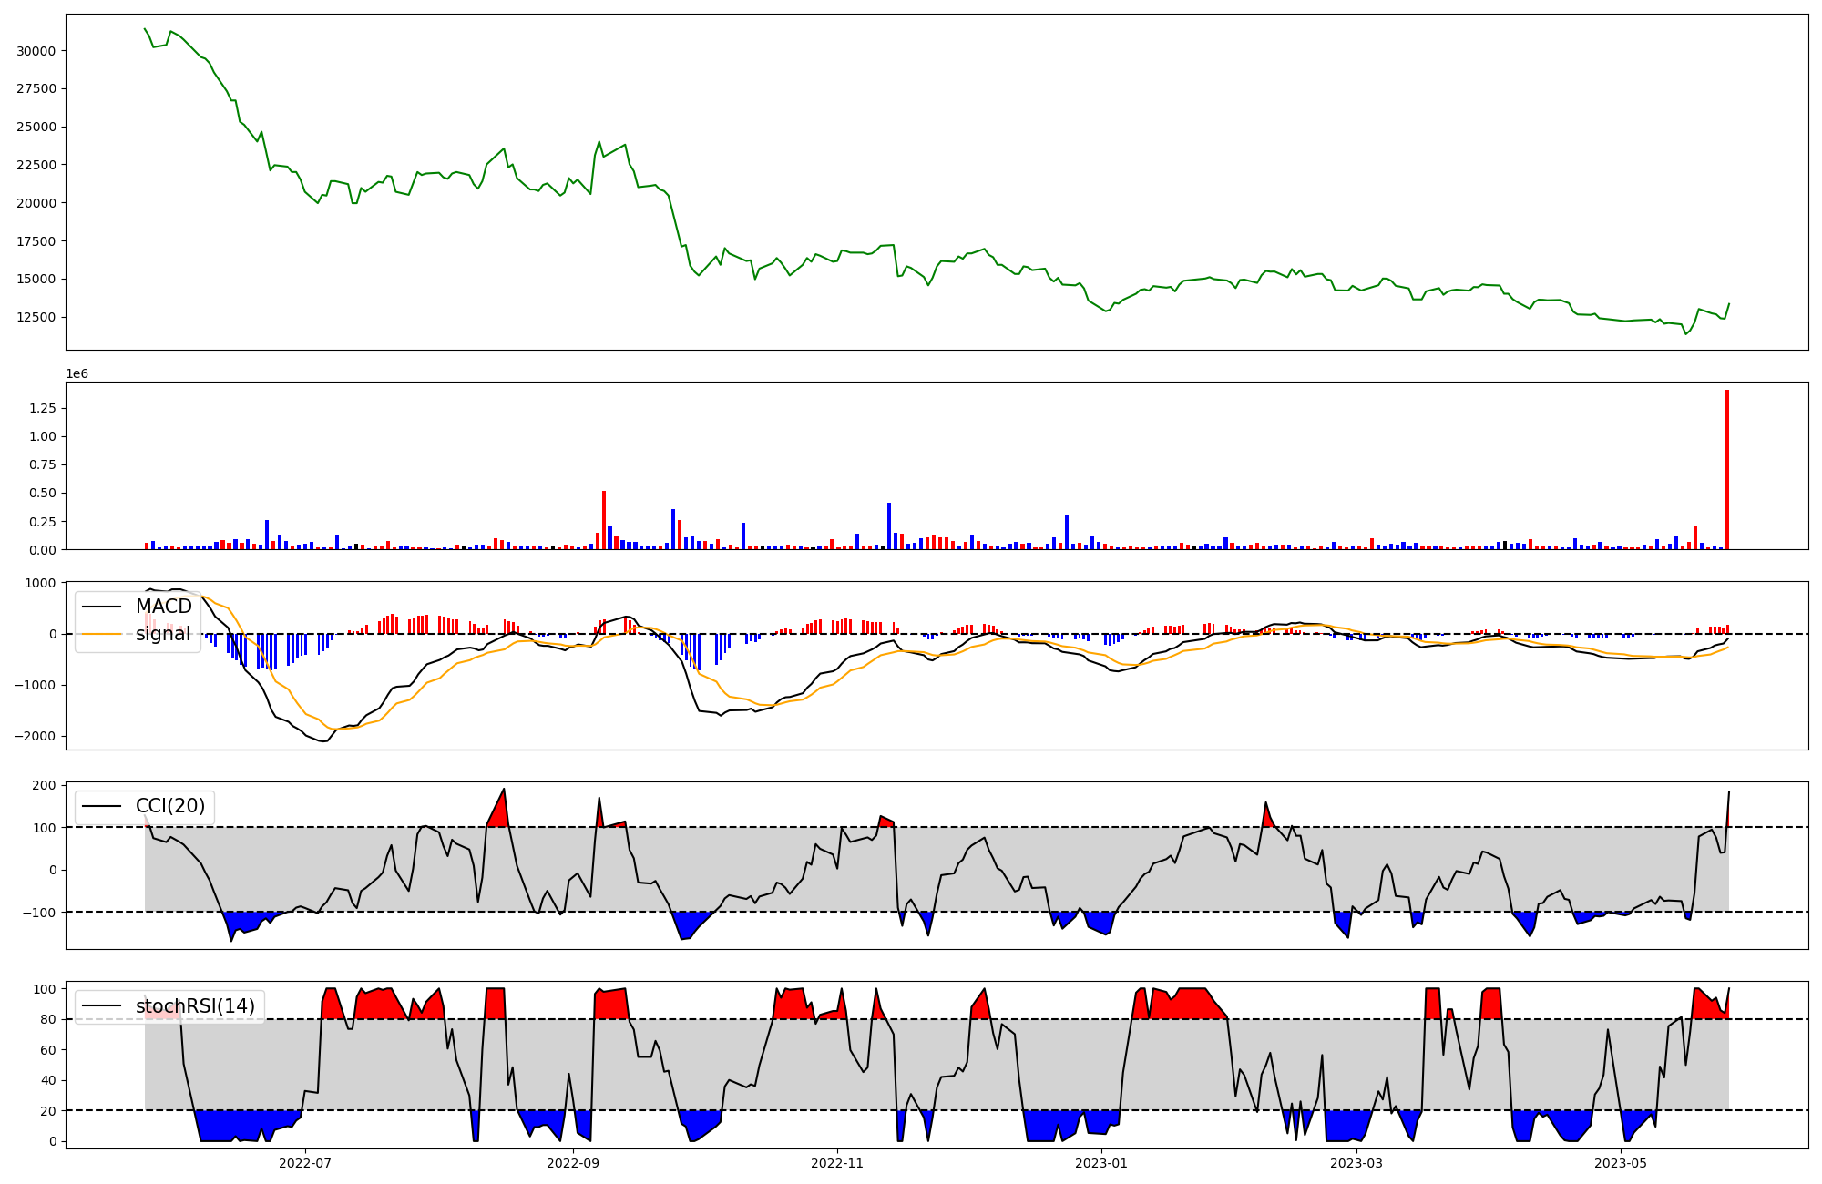Click the 2022-11 date tick label
1822x1184 pixels.
coord(837,1163)
